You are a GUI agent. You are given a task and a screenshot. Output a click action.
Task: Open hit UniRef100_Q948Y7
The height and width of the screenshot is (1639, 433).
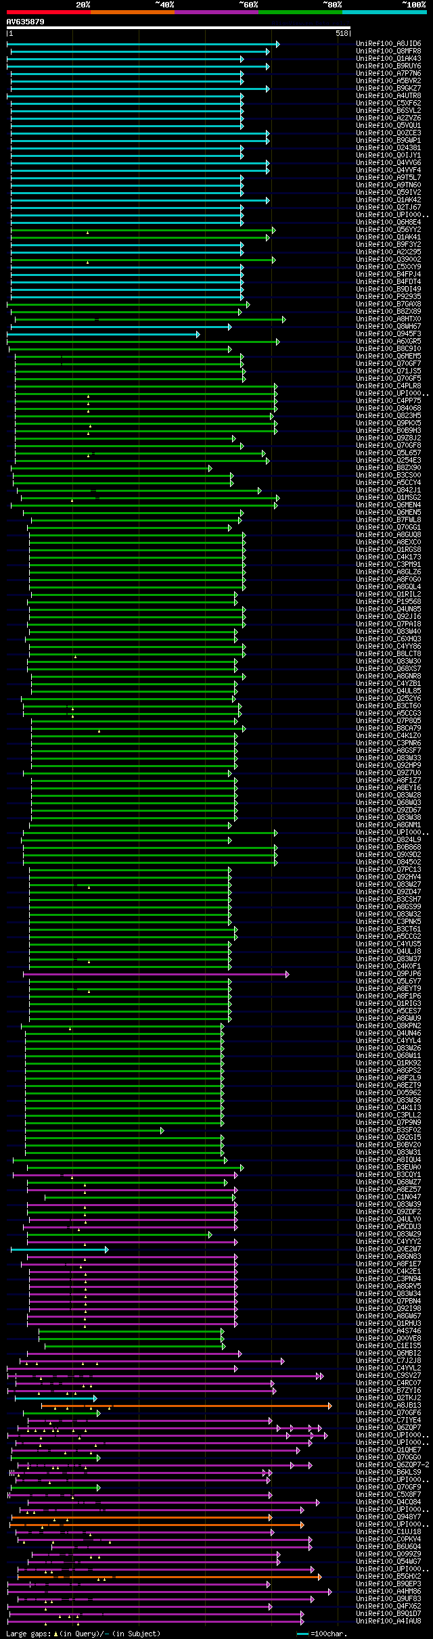[x=388, y=1517]
